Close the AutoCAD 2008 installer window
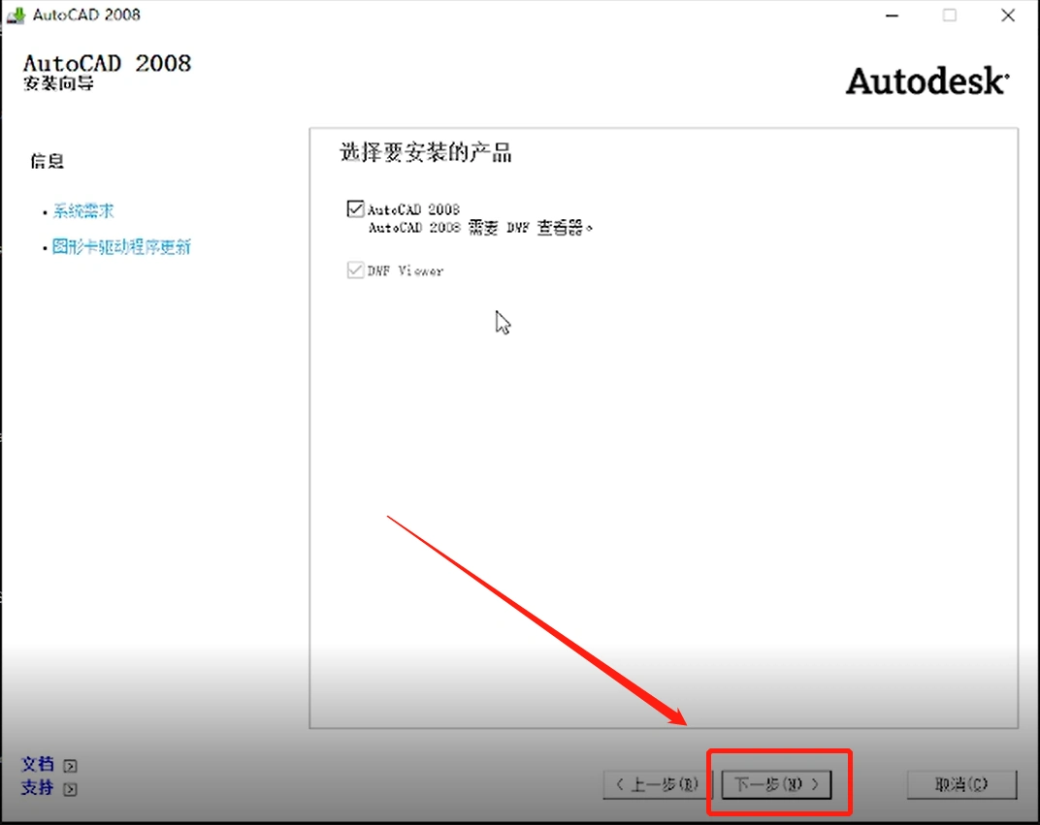This screenshot has width=1040, height=825. (x=1007, y=16)
